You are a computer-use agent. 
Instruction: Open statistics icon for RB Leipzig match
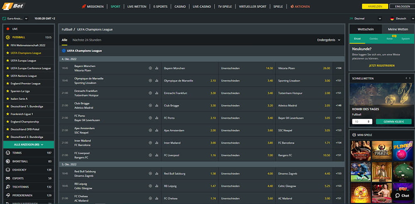pyautogui.click(x=157, y=186)
